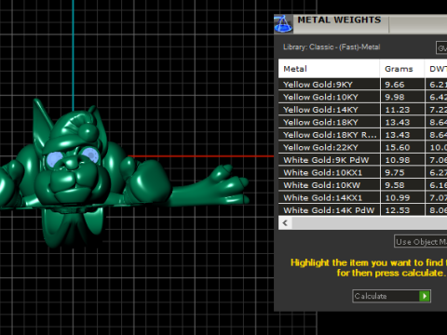
Task: Click the horizontal scrollbar track
Action: 370,222
